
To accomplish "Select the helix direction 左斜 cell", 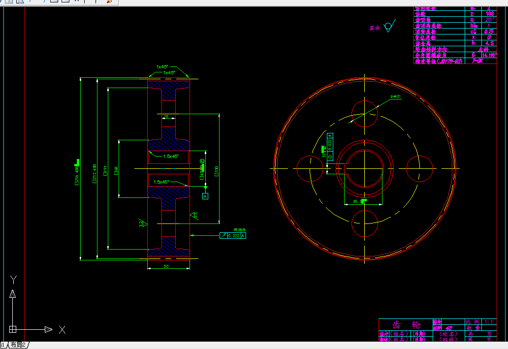I will pos(481,49).
